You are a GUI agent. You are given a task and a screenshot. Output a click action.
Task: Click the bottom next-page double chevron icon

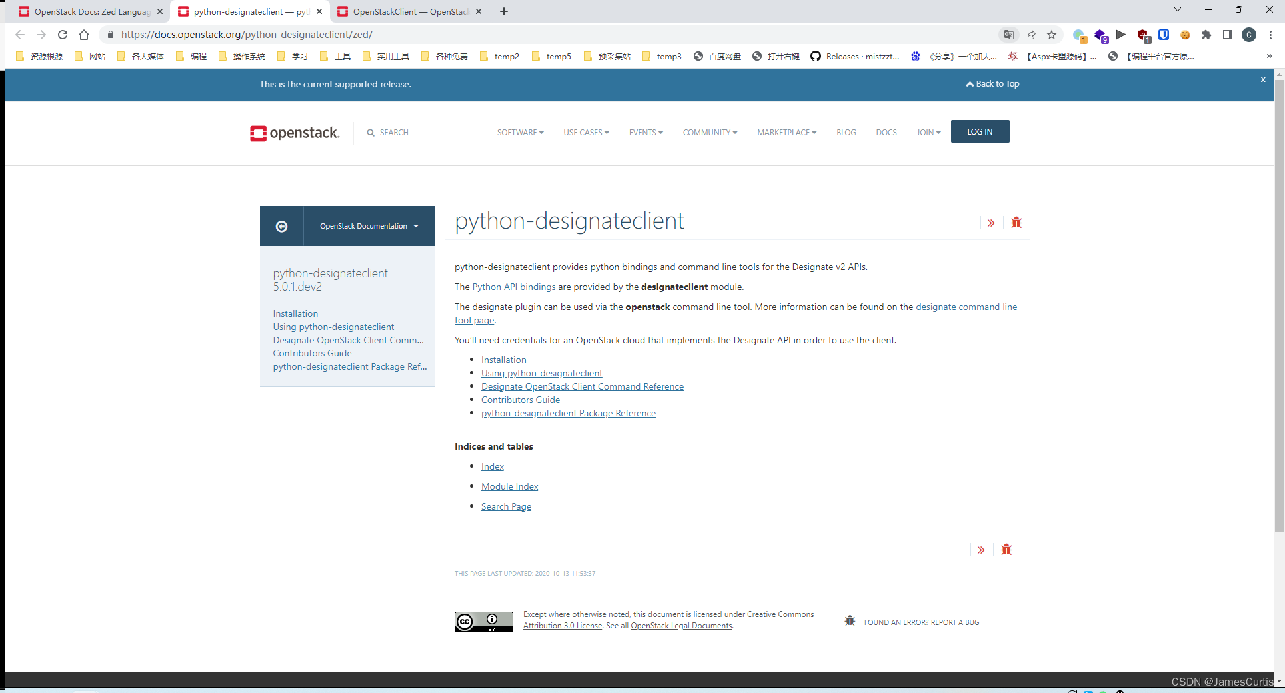click(x=981, y=550)
